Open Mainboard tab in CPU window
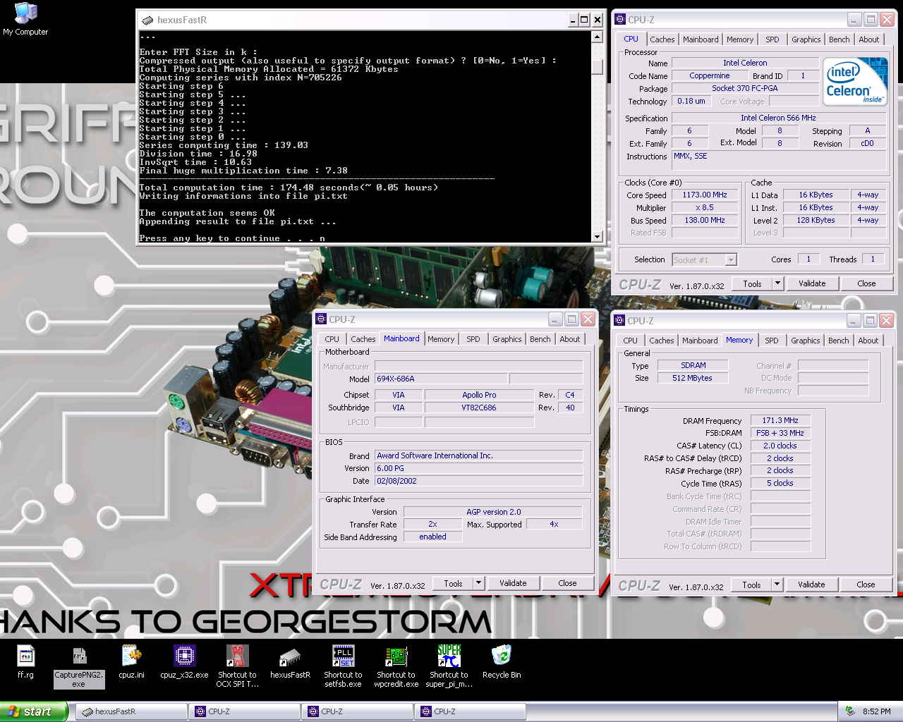The height and width of the screenshot is (722, 903). click(701, 39)
